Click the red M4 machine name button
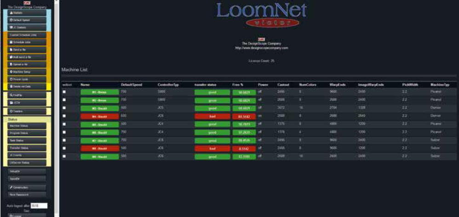This screenshot has height=217, width=459. coord(99,117)
